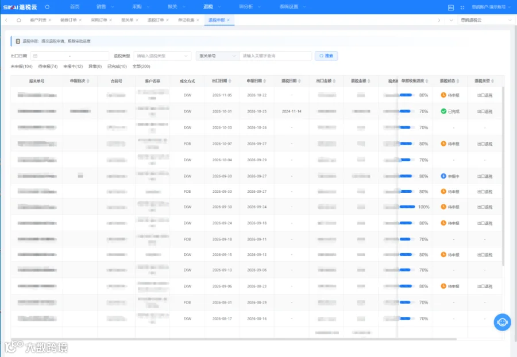Expand the BI分析 top menu
The image size is (517, 357).
(250, 6)
